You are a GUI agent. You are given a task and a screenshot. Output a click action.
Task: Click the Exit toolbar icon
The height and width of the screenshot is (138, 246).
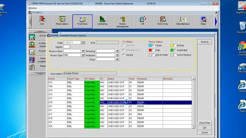pos(42,21)
